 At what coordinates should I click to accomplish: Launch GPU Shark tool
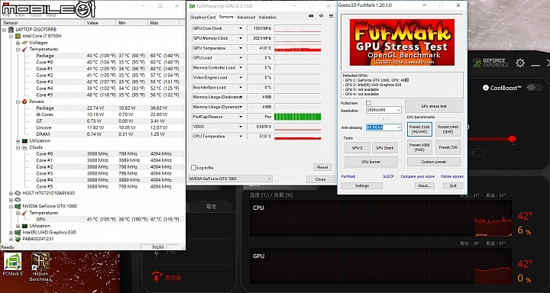point(385,148)
